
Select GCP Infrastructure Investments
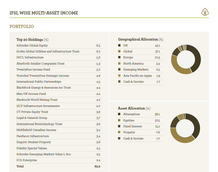point(59,106)
